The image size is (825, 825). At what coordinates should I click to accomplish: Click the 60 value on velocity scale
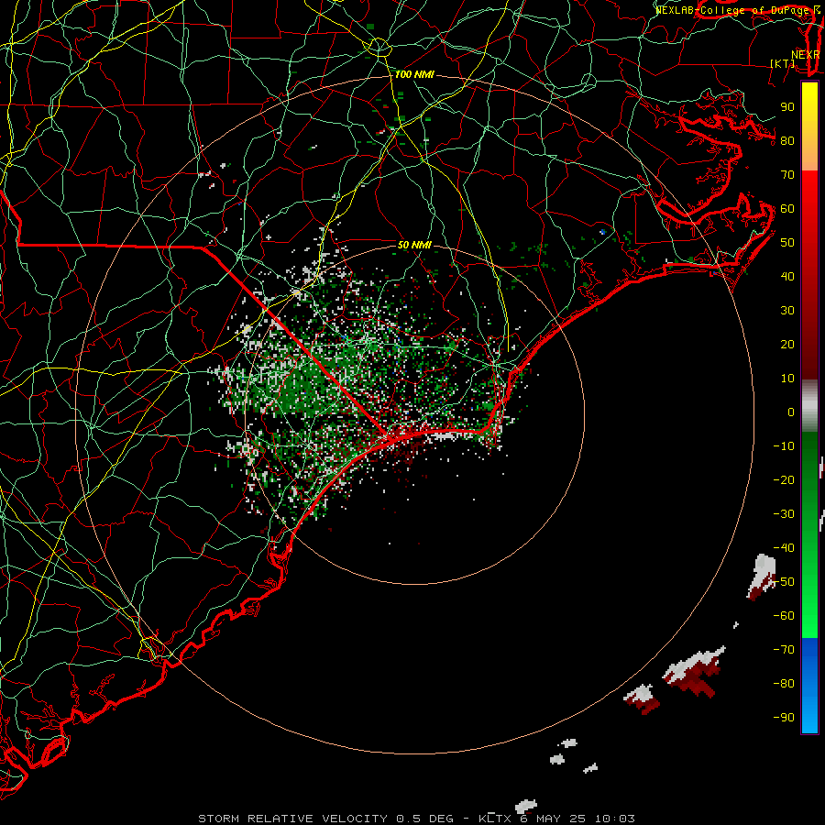pos(787,208)
